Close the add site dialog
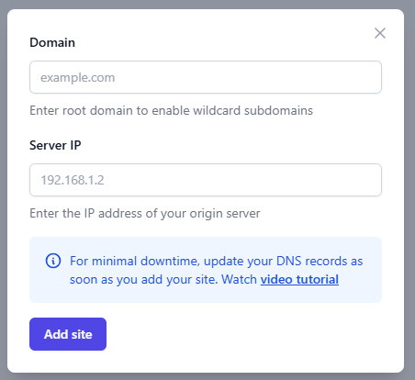This screenshot has height=380, width=415. coord(380,33)
